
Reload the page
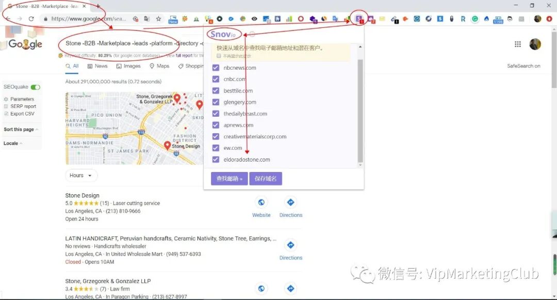click(x=31, y=19)
